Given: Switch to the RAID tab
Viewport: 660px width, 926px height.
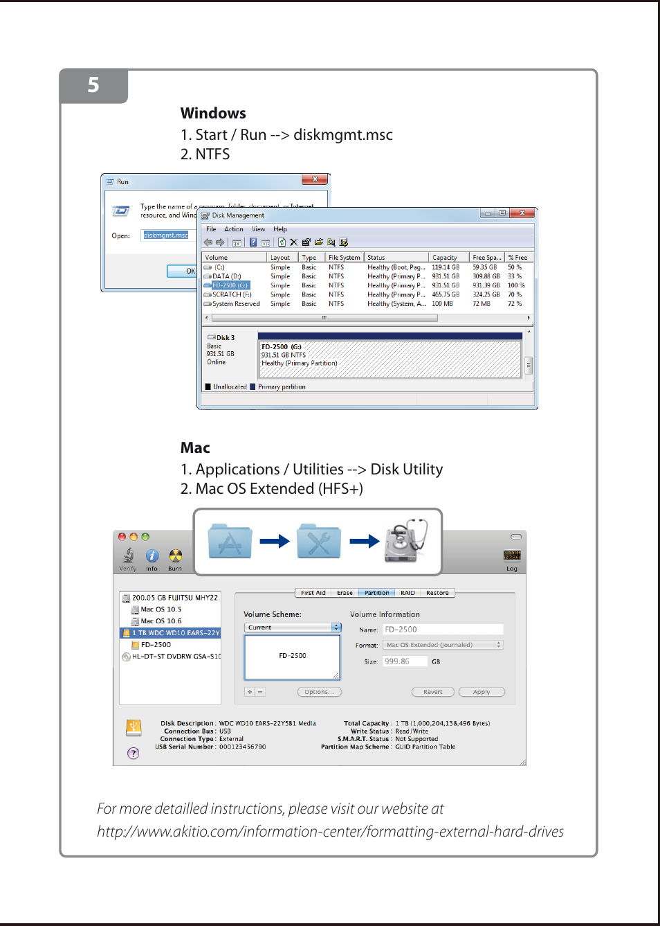Looking at the screenshot, I should tap(408, 593).
